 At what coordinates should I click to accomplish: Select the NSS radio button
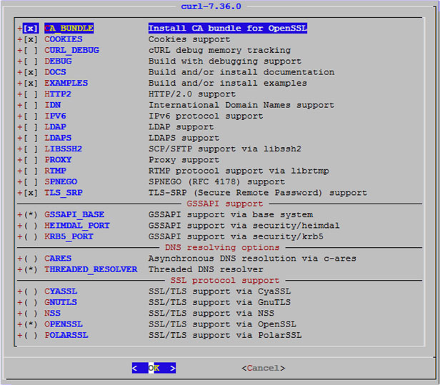pyautogui.click(x=31, y=313)
